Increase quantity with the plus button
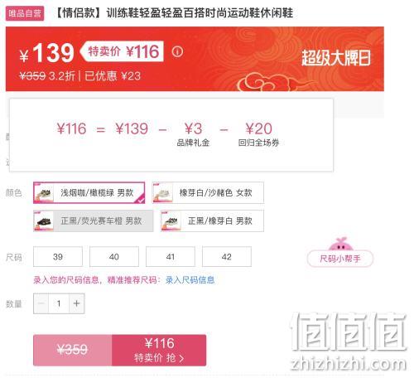The image size is (414, 378). (x=77, y=303)
